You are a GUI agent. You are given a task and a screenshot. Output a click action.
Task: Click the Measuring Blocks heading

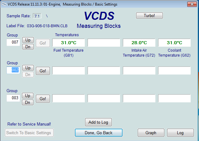coord(99,26)
